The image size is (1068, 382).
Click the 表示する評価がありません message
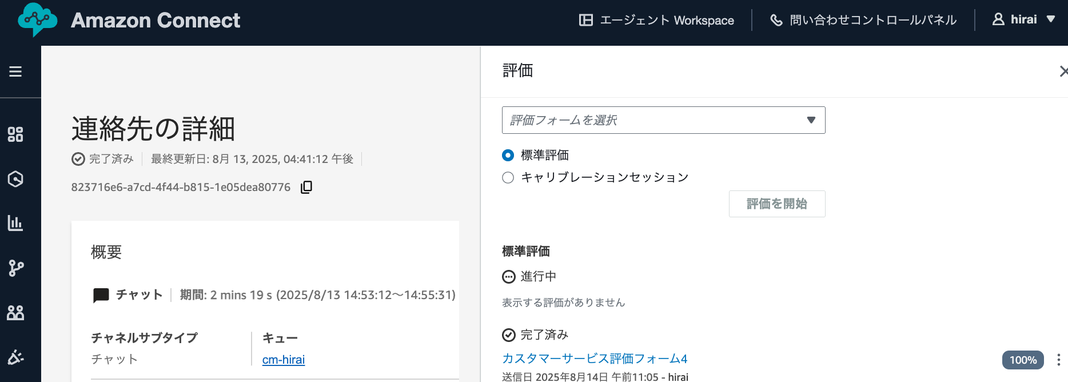tap(563, 303)
